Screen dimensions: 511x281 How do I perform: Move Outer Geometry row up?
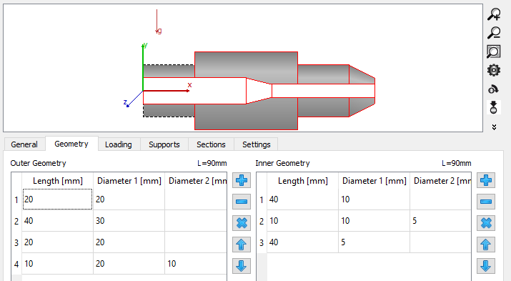click(x=242, y=245)
